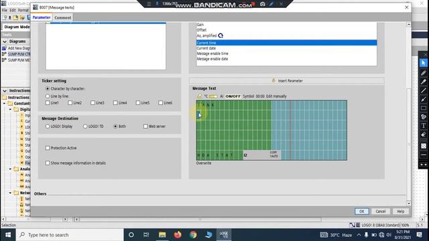Enable the Web server checkbox
Image resolution: width=429 pixels, height=241 pixels.
point(145,127)
